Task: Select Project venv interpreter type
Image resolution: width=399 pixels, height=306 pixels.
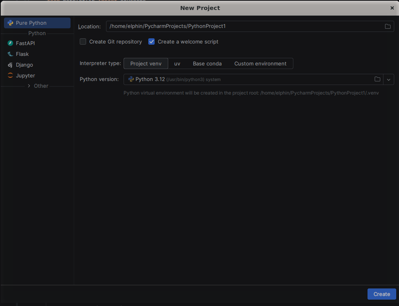Action: pyautogui.click(x=146, y=63)
